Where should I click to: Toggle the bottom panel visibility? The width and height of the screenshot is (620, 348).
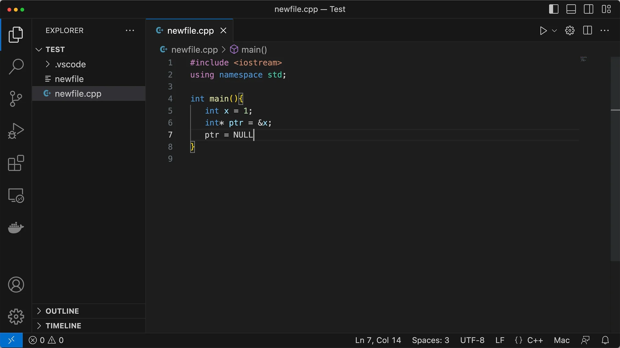tap(571, 9)
